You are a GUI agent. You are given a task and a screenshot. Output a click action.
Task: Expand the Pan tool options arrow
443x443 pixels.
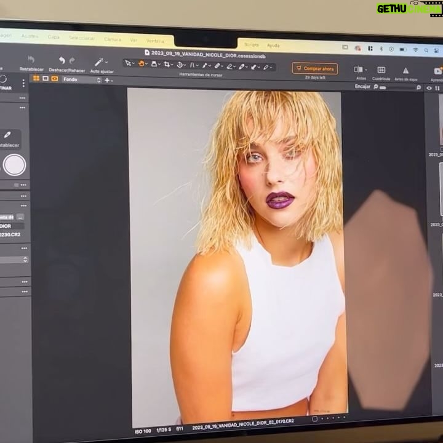pos(146,65)
